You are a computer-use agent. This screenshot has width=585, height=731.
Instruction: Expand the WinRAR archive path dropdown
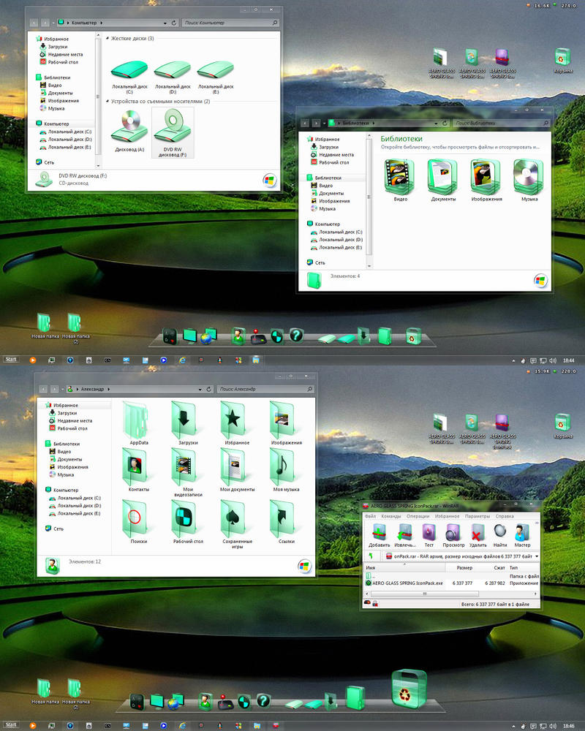(x=537, y=556)
